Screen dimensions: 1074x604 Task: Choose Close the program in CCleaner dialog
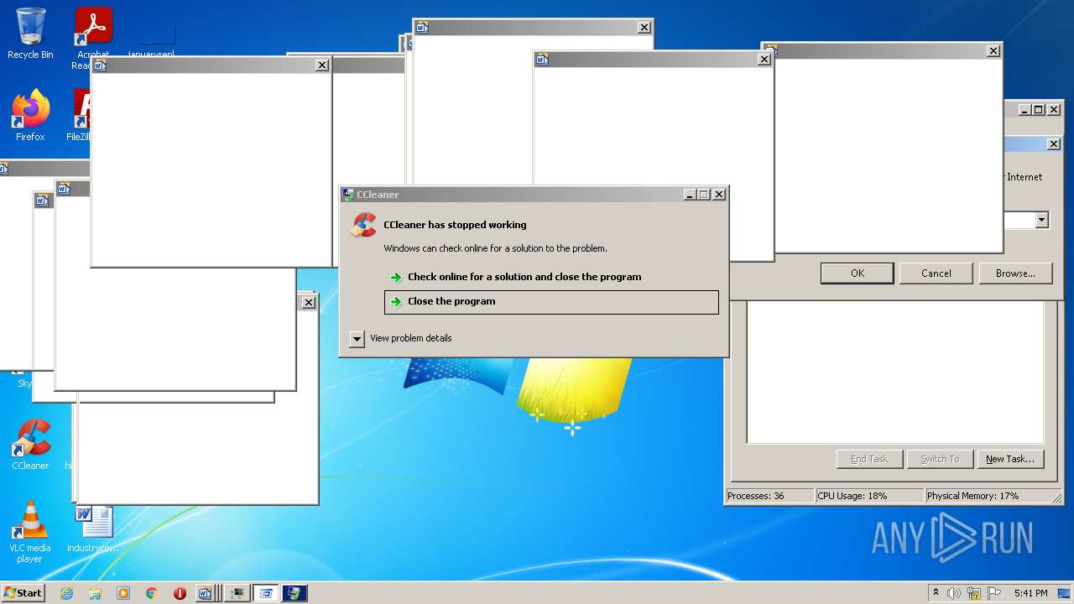551,302
